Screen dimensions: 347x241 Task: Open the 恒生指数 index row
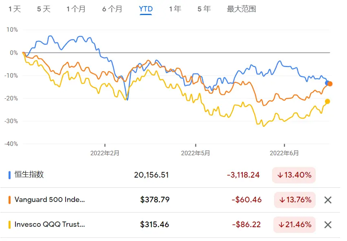coord(170,175)
